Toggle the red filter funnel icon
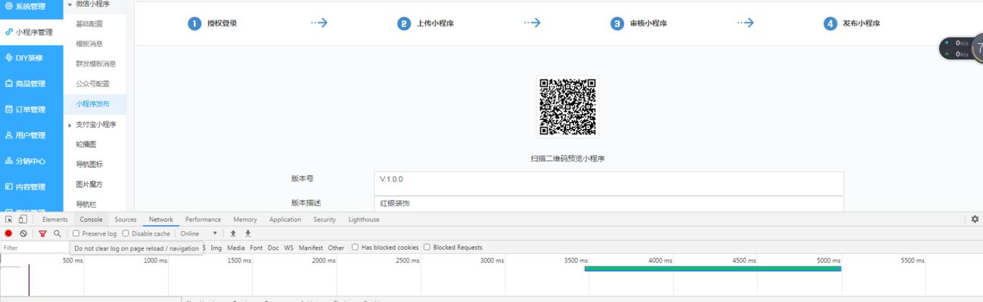The height and width of the screenshot is (302, 983). pyautogui.click(x=42, y=234)
